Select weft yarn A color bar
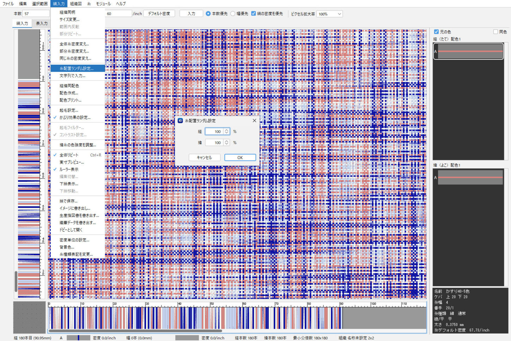511x341 pixels. 470,177
